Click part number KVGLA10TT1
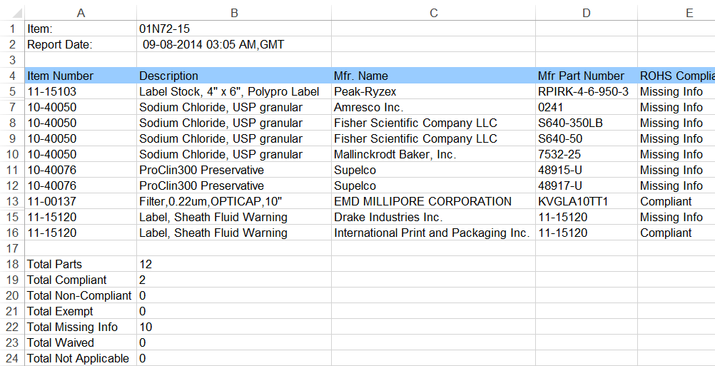Viewport: 715px width, 366px height. click(x=587, y=201)
